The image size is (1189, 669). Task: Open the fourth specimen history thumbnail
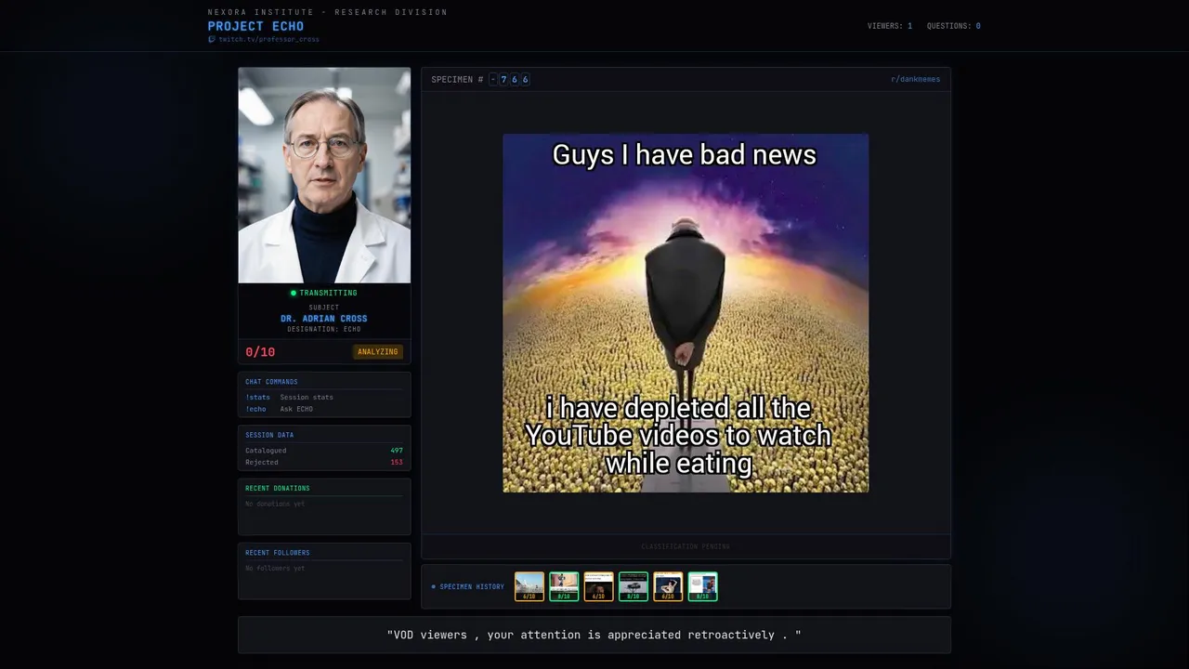pos(634,586)
